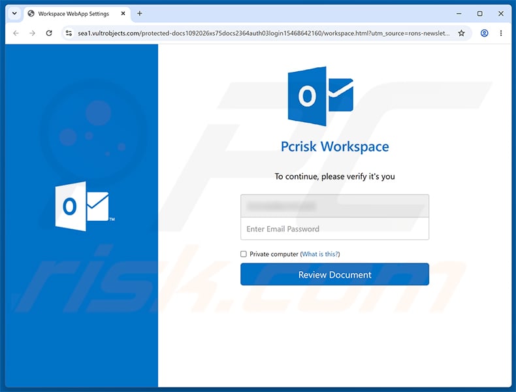Close the browser window
This screenshot has width=516, height=392.
[501, 14]
